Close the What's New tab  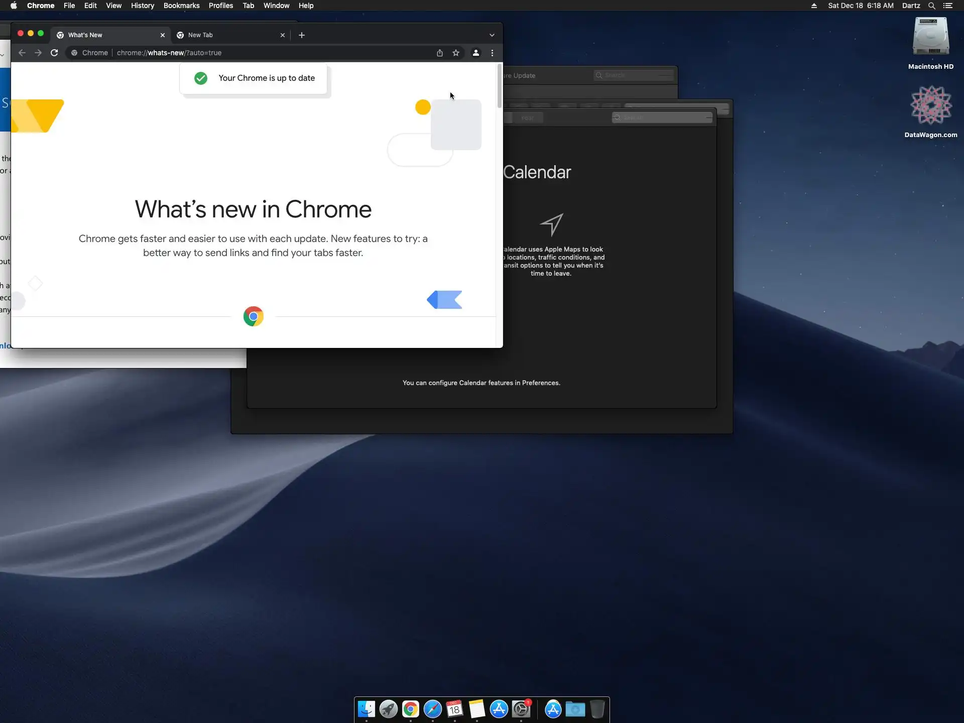163,35
